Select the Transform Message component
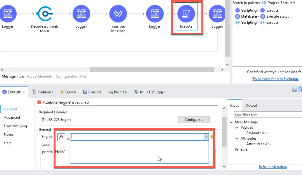The height and width of the screenshot is (175, 302). click(x=118, y=14)
